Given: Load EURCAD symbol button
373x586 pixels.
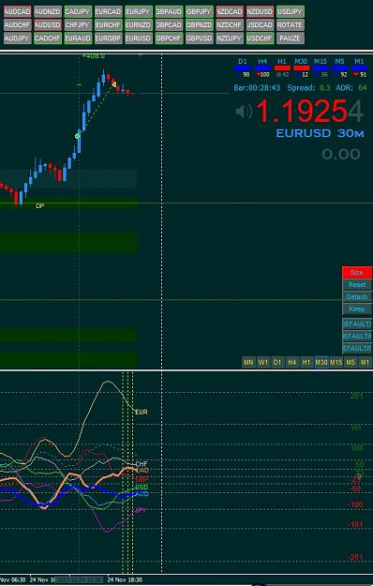Looking at the screenshot, I should pos(108,11).
